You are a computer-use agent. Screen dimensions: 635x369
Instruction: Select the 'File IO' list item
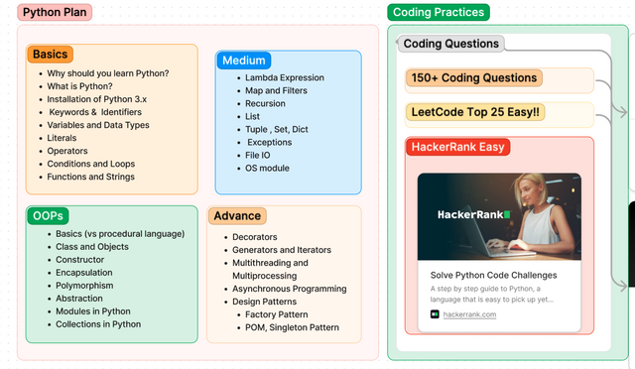[257, 156]
